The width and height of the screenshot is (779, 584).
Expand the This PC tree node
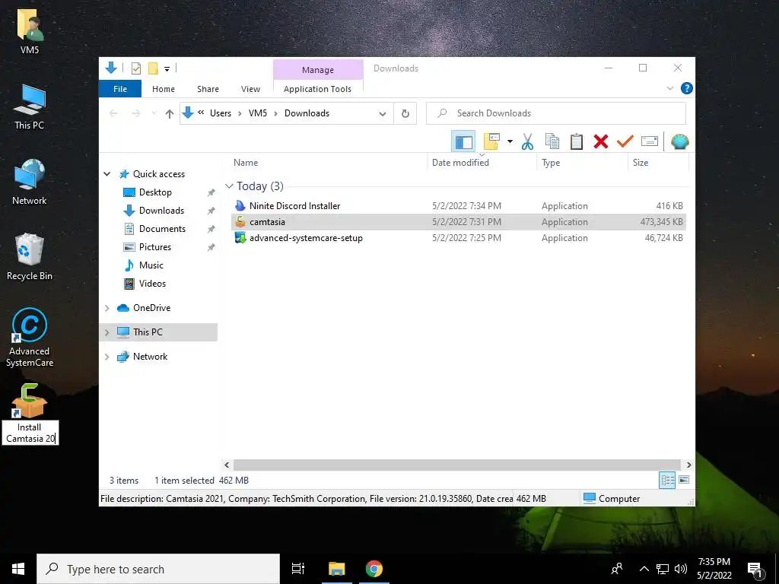coord(107,332)
